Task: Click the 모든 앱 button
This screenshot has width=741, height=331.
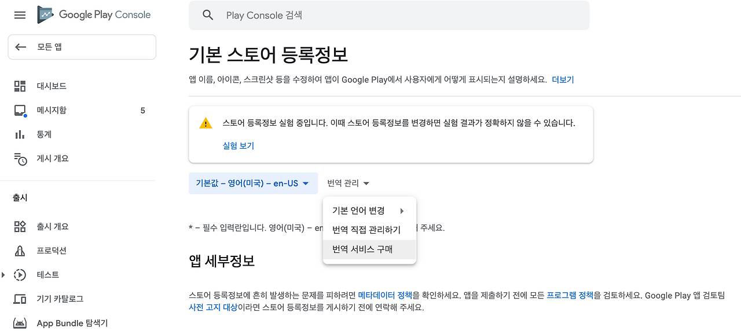Action: pyautogui.click(x=82, y=47)
